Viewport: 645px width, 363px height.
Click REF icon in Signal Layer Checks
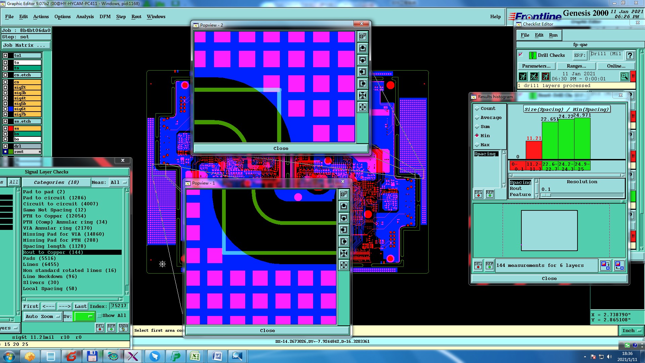coord(111,327)
